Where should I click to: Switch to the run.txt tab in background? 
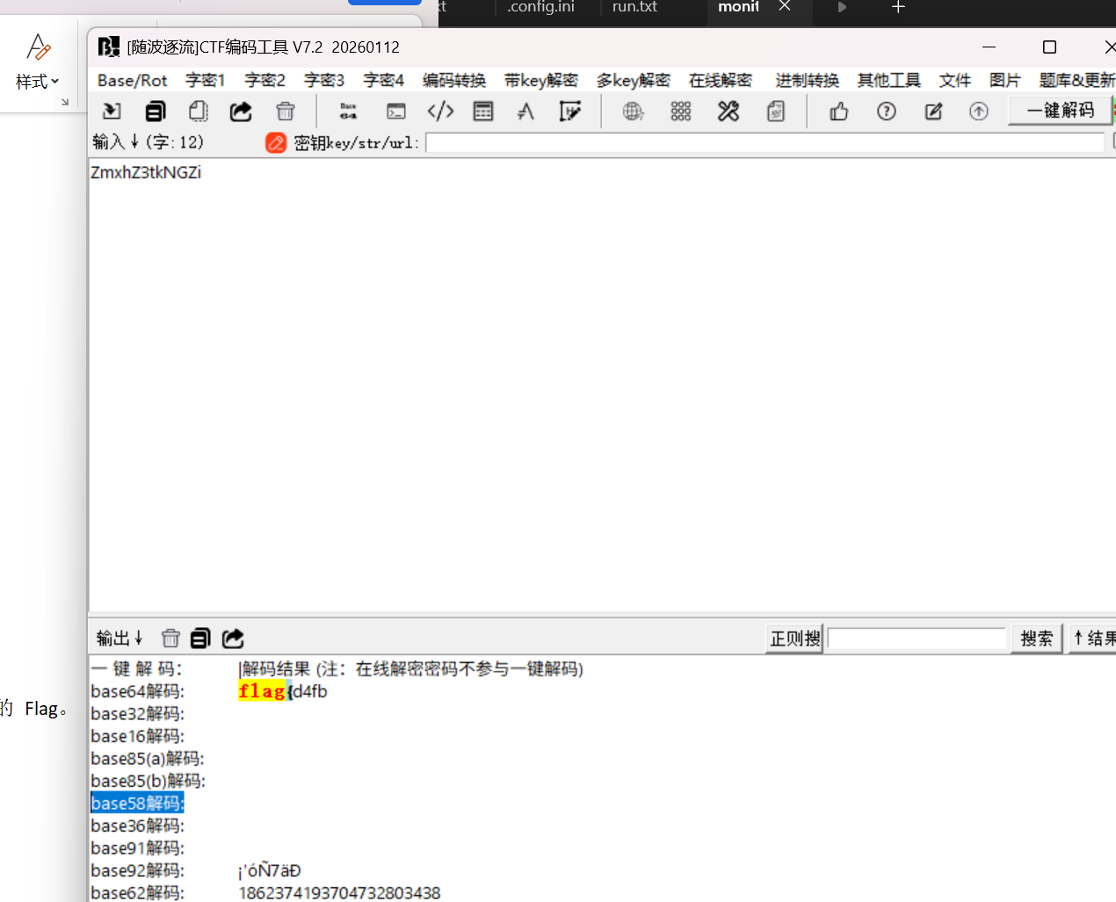click(x=634, y=7)
